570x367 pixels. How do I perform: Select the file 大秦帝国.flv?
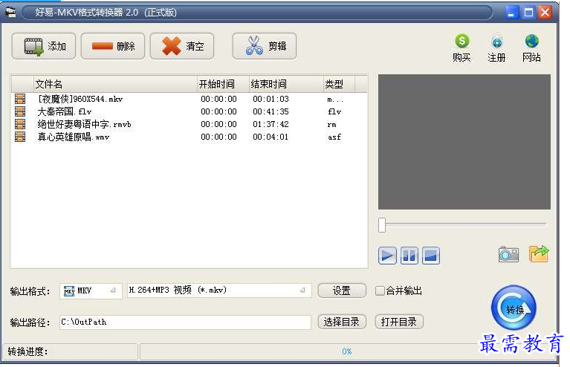pyautogui.click(x=65, y=111)
